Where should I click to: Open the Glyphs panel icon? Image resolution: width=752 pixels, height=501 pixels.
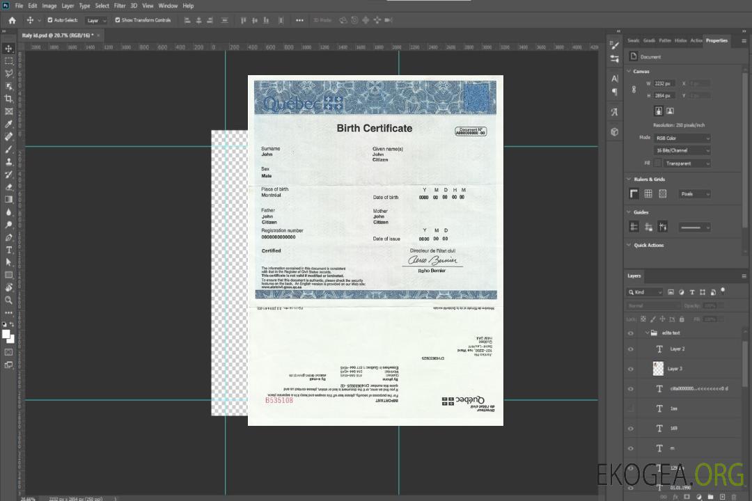click(615, 112)
